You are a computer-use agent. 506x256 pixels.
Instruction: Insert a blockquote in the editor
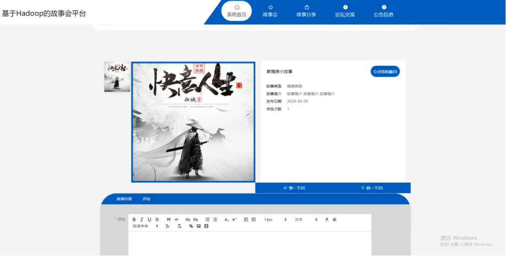(x=169, y=219)
